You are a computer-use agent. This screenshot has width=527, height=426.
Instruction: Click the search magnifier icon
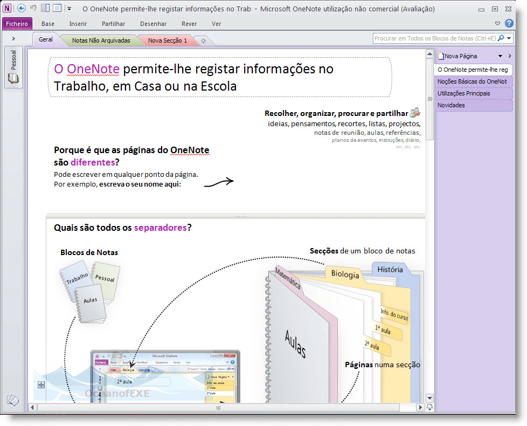click(501, 38)
